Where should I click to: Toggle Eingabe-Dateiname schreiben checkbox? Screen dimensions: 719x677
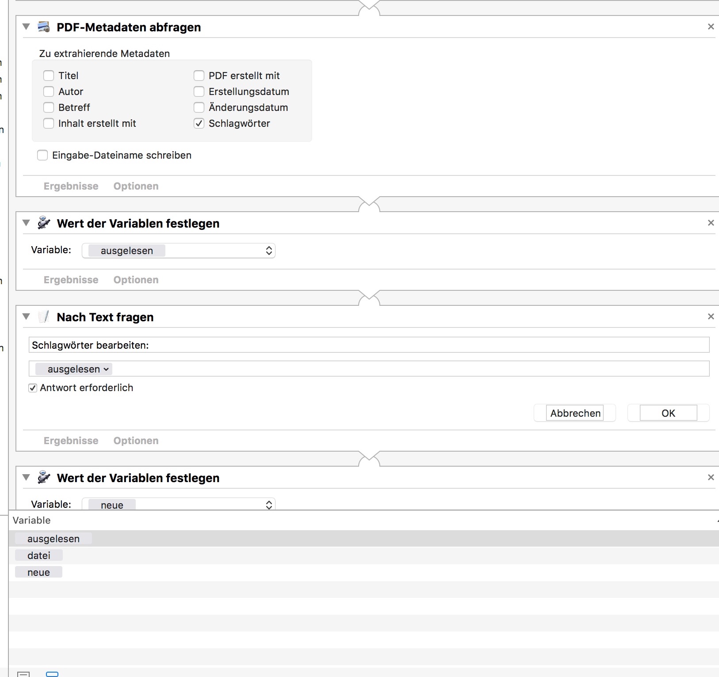(x=42, y=155)
